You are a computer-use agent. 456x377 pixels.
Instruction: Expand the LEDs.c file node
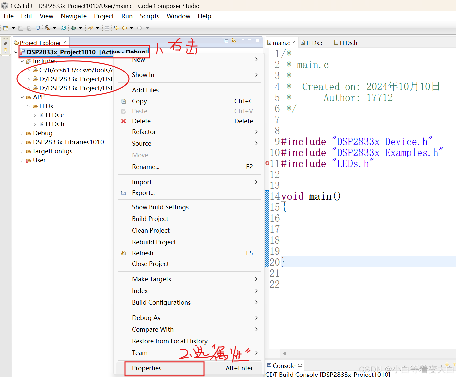(35, 115)
